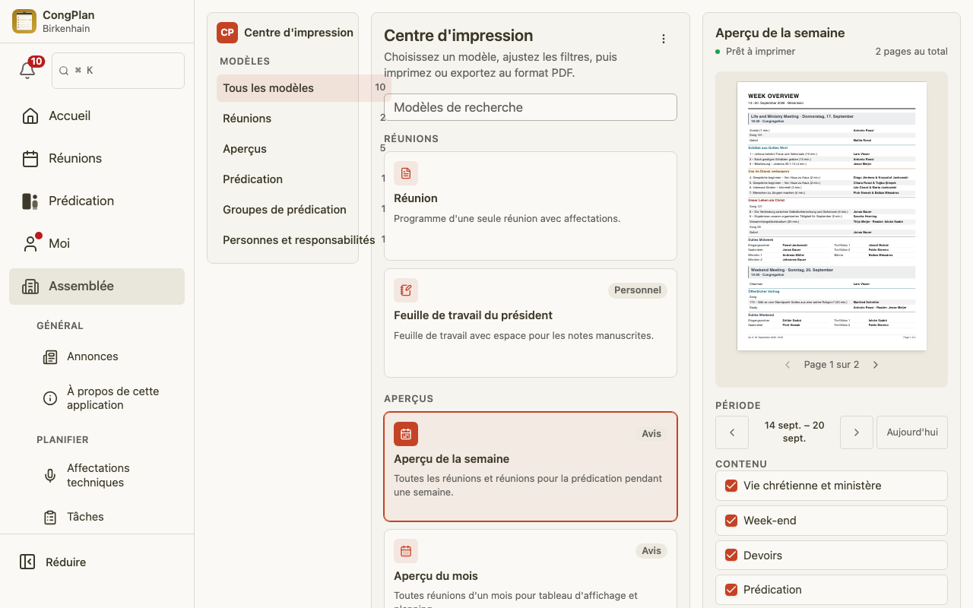Click the Aujourd'hui button
Screen dimensions: 973x608
coord(912,432)
